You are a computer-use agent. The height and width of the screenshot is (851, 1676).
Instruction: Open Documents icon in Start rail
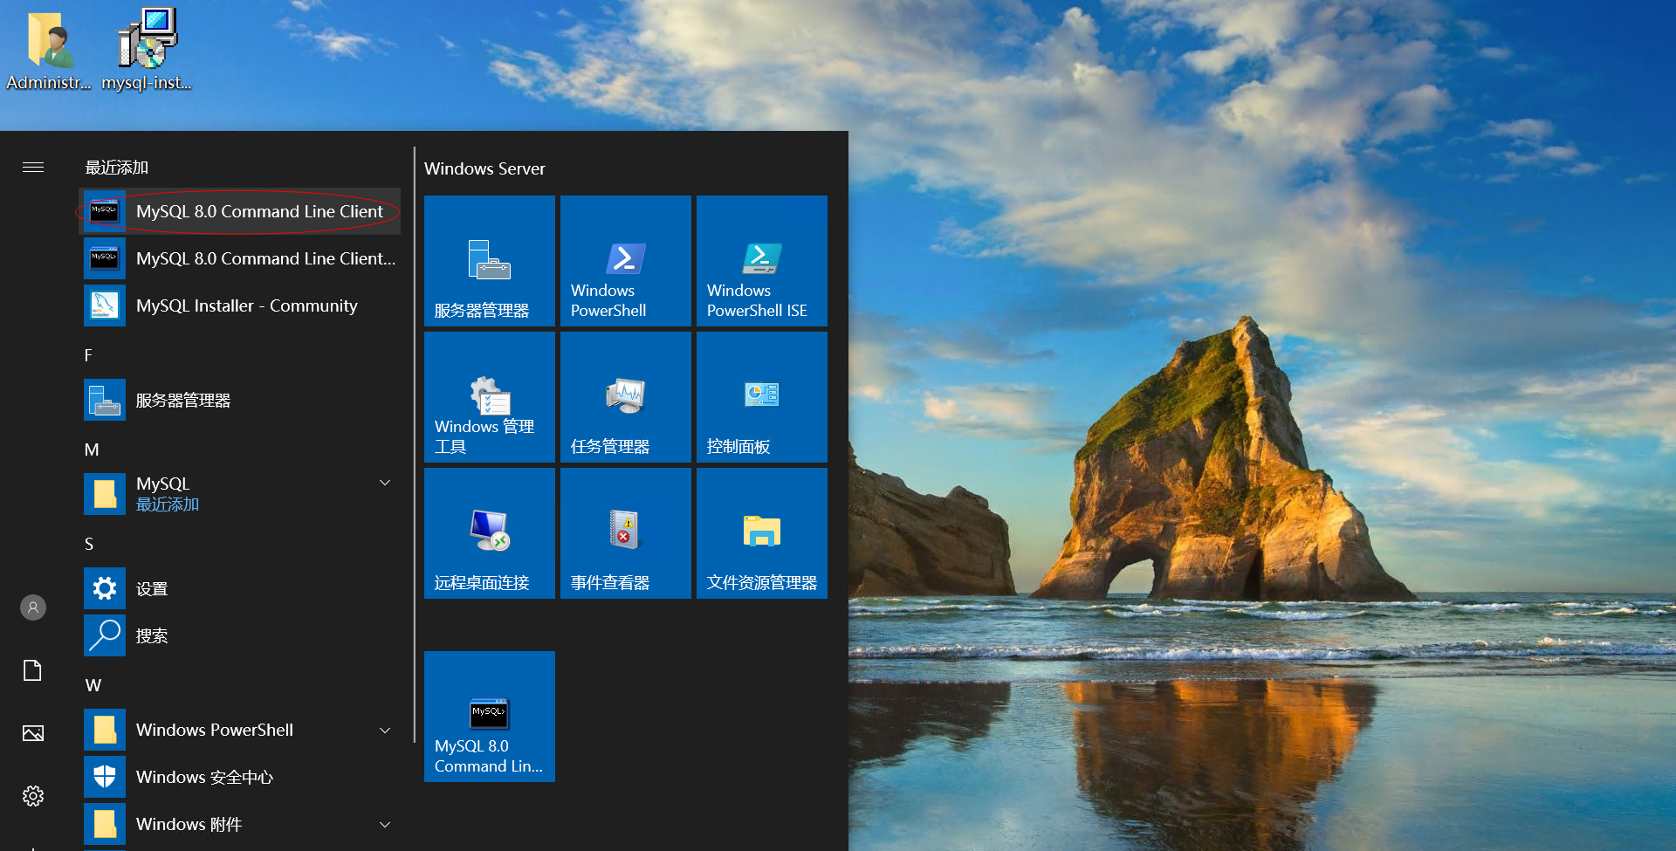coord(33,670)
